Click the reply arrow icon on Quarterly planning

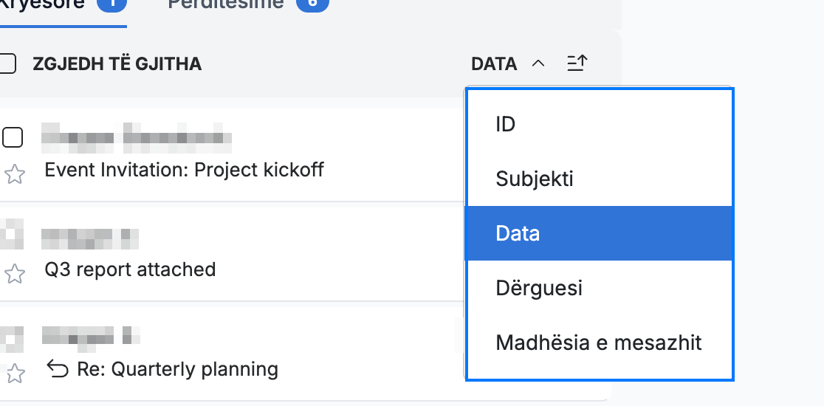click(x=58, y=369)
